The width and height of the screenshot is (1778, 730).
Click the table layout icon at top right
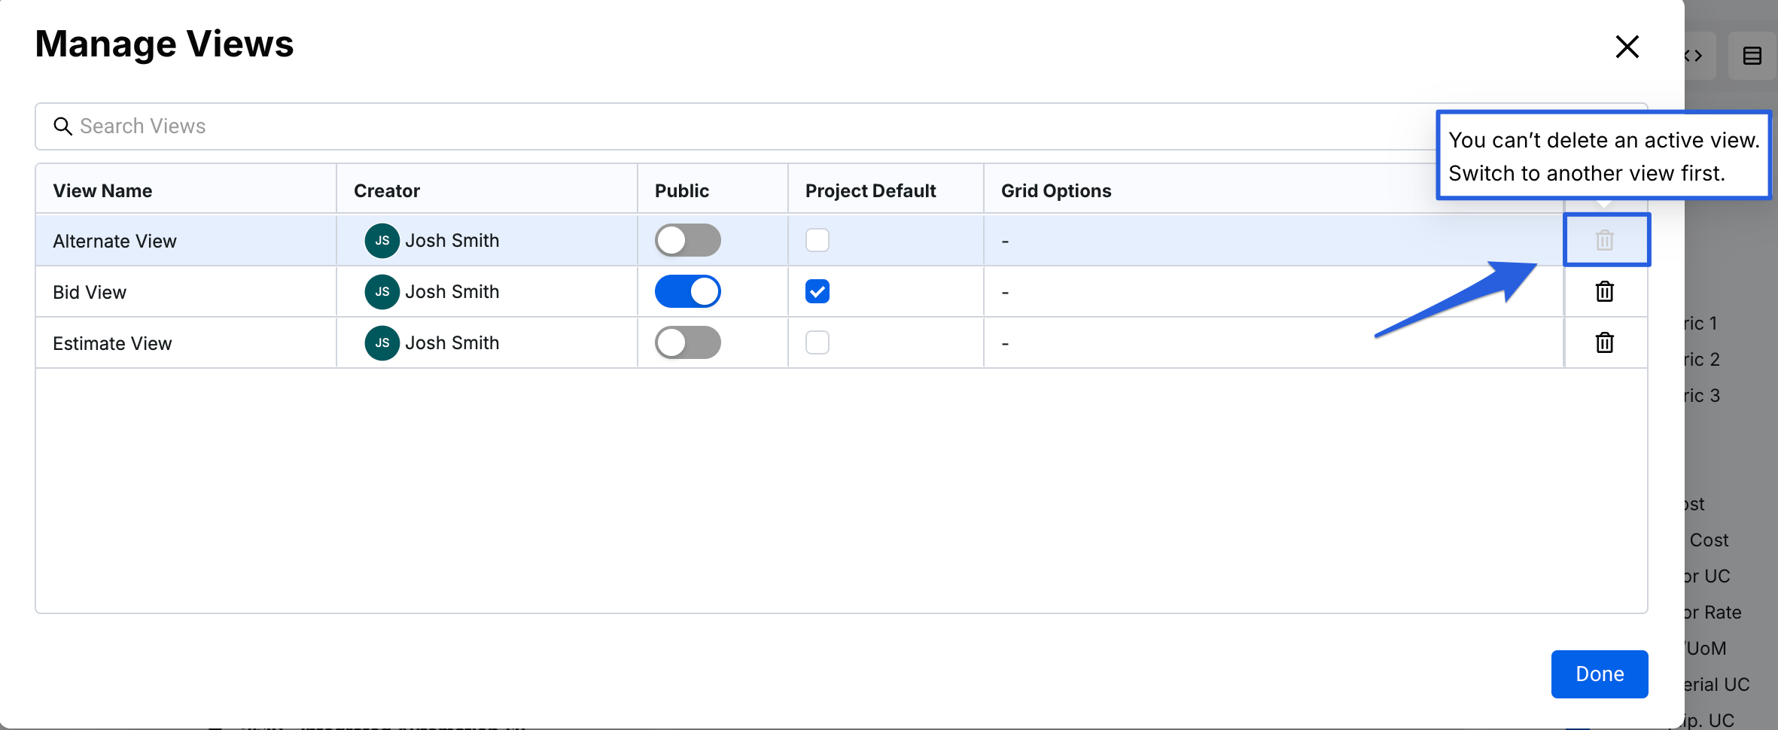[x=1752, y=56]
